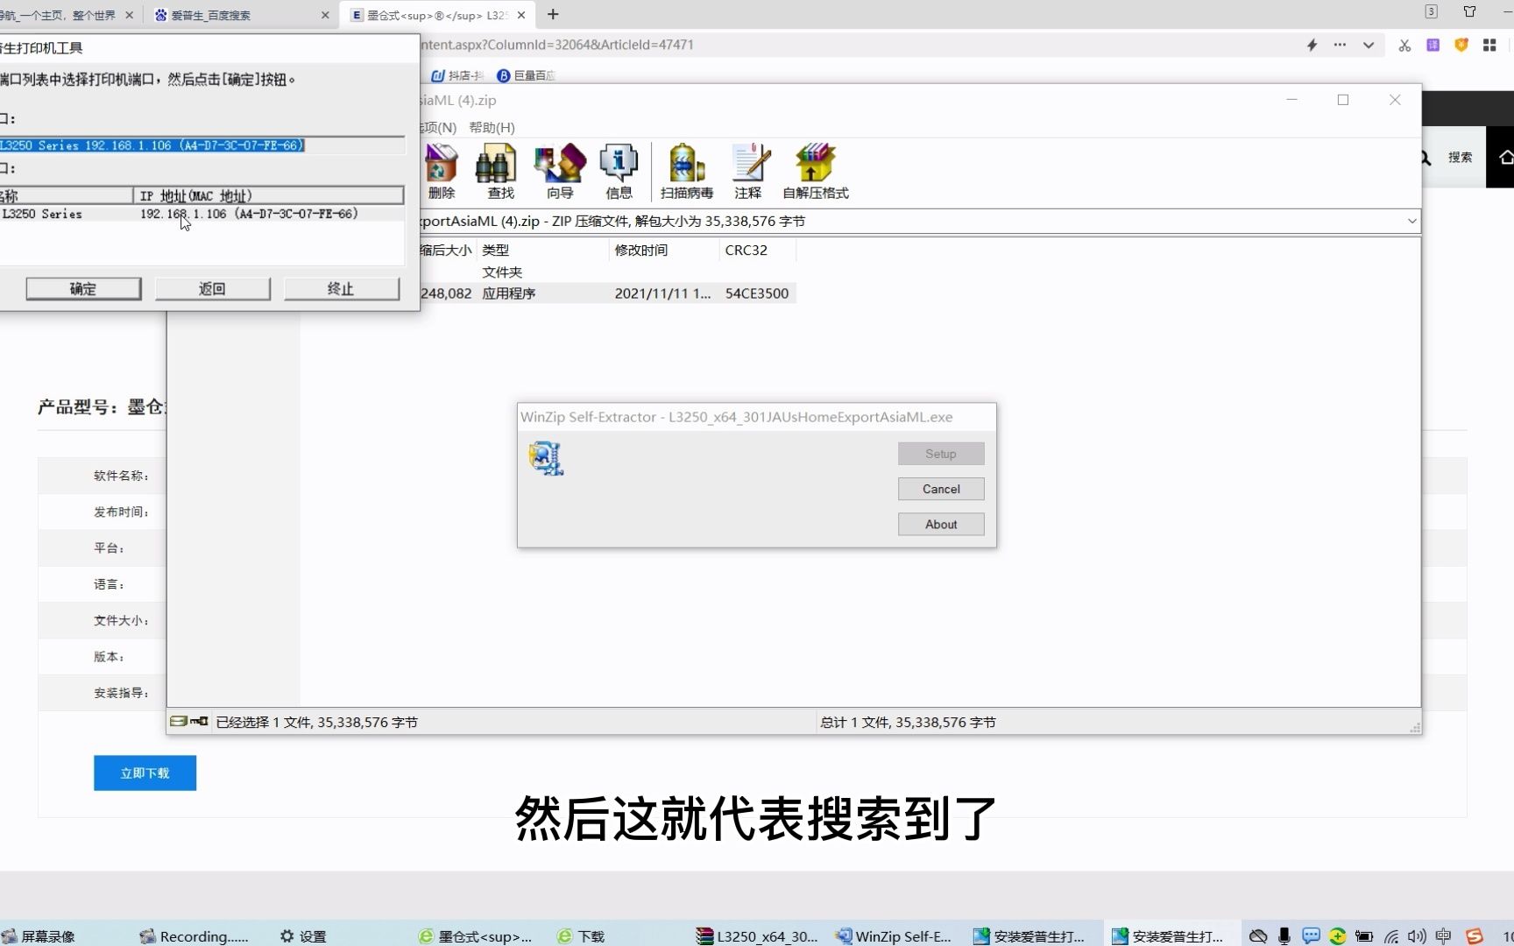Viewport: 1514px width, 946px height.
Task: Select L3250 Series row in printer list
Action: point(202,214)
